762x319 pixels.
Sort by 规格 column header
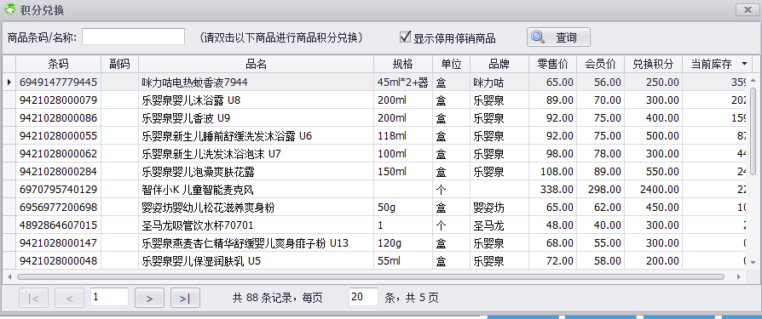click(403, 64)
